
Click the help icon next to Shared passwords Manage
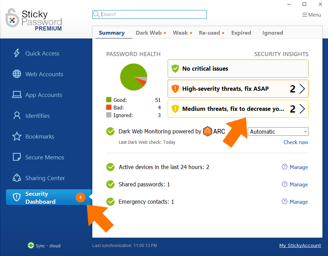point(285,184)
